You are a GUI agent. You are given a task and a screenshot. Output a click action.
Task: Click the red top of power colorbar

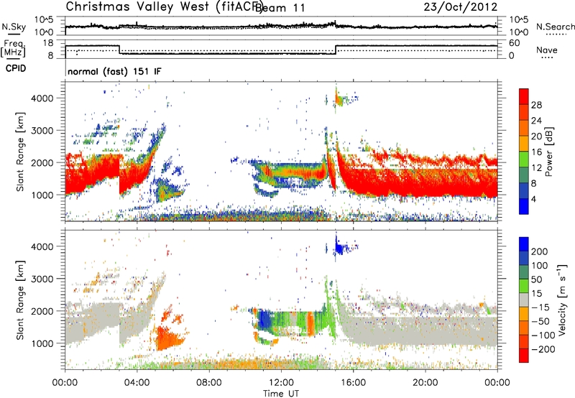[x=524, y=97]
